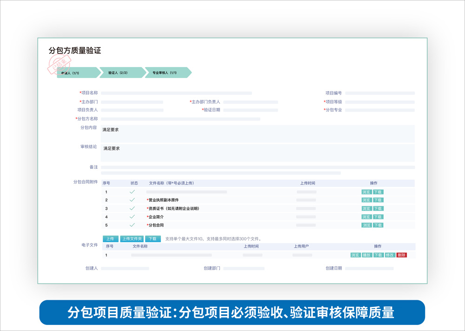Click 修改 for the electronic file
This screenshot has height=331, width=465.
pyautogui.click(x=390, y=255)
